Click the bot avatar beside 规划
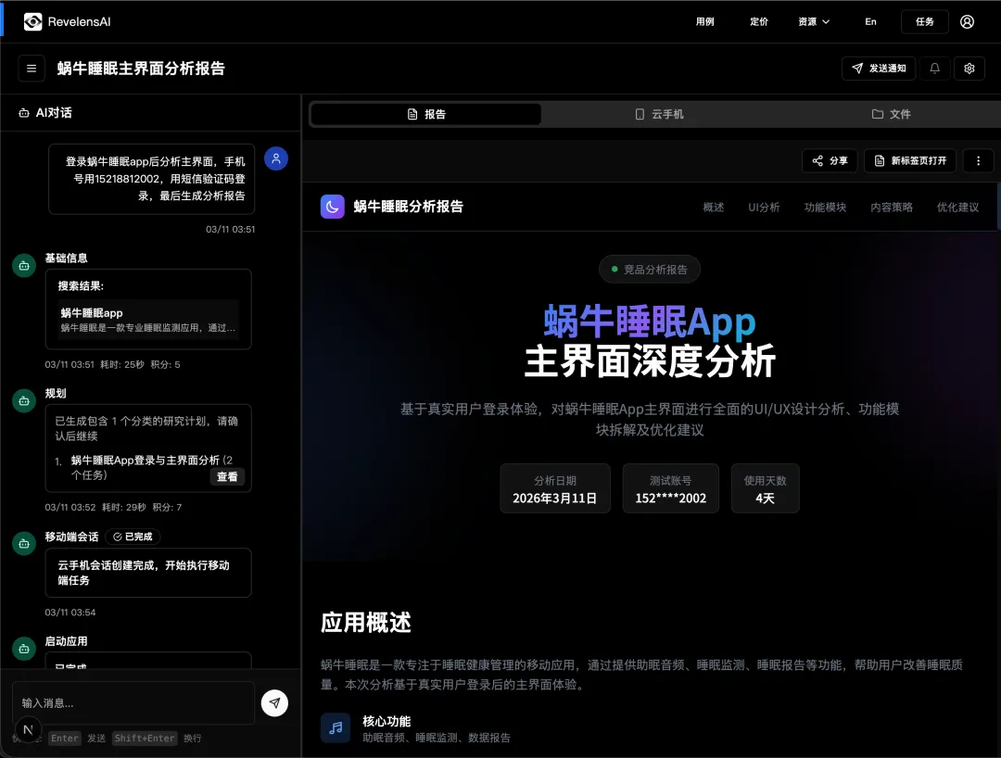The image size is (1001, 758). point(24,401)
